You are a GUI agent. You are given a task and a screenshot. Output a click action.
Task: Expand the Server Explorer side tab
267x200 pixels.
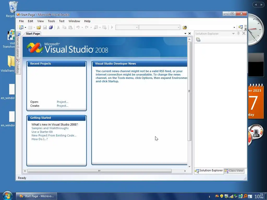tap(18, 45)
